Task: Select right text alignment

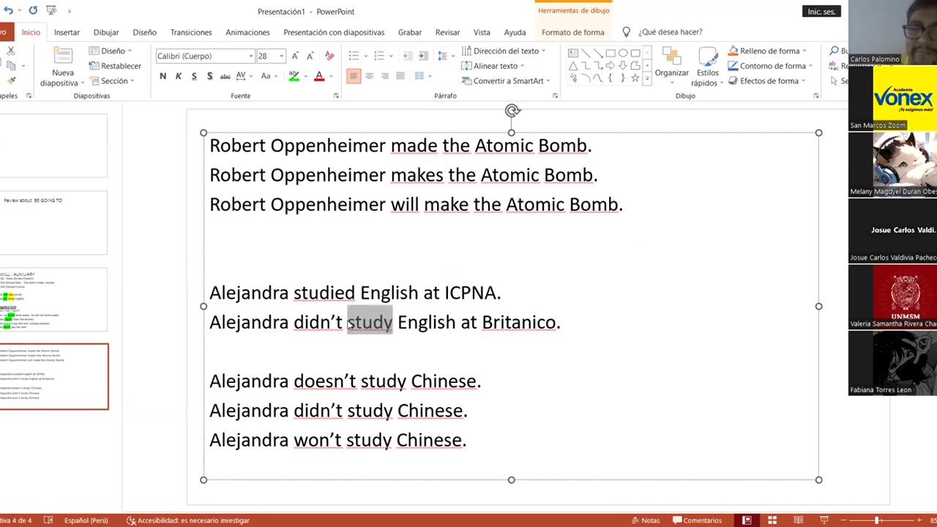Action: 384,76
